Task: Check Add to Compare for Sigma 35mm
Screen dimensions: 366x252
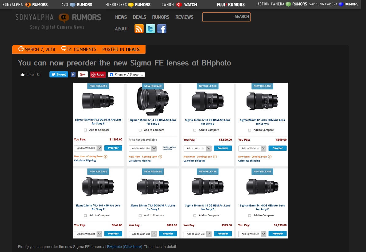Action: pos(140,215)
